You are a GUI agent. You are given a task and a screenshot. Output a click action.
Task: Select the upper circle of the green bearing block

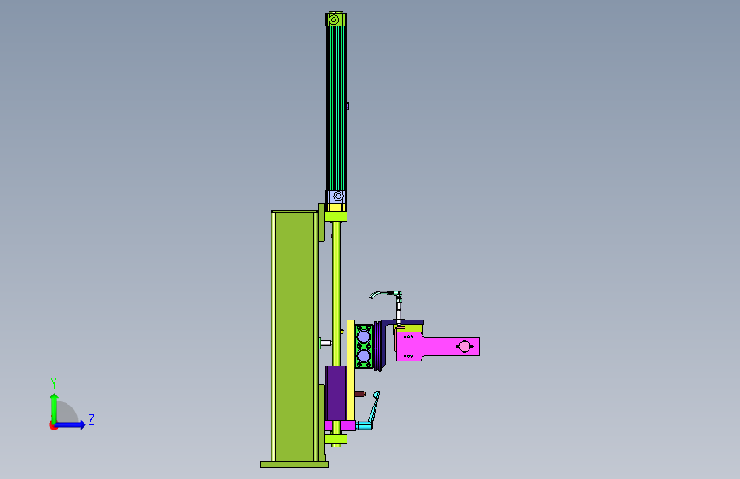coord(364,337)
